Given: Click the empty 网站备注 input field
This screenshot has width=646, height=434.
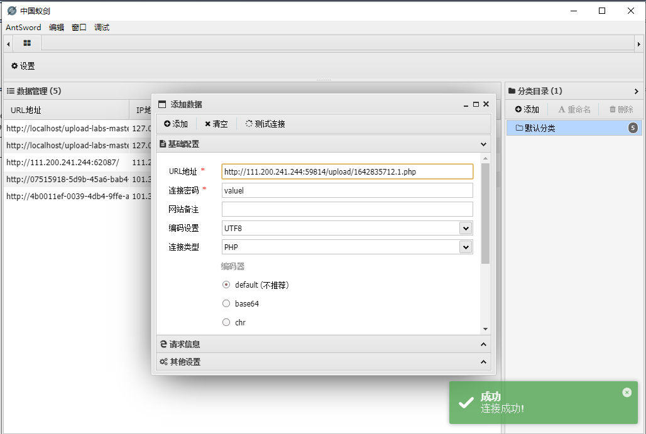Looking at the screenshot, I should [348, 209].
